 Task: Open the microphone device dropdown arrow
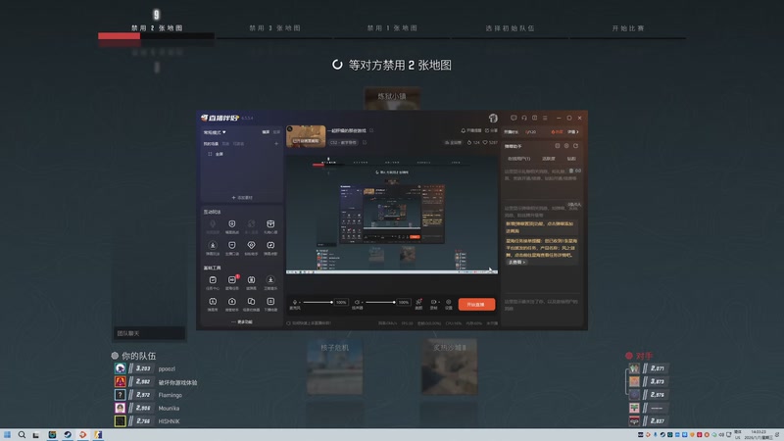(x=300, y=302)
